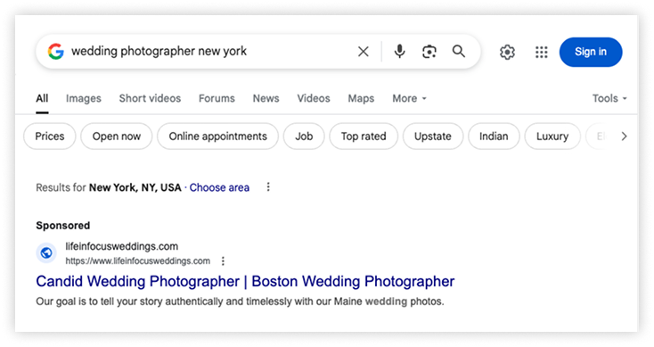Click the Sign in button
654x347 pixels.
[x=591, y=52]
